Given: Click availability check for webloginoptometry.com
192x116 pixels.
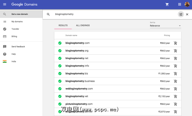Looking at the screenshot, I should (x=60, y=89).
